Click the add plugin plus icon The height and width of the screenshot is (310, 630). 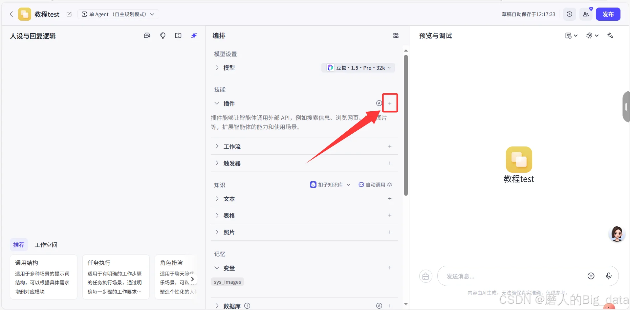click(390, 103)
